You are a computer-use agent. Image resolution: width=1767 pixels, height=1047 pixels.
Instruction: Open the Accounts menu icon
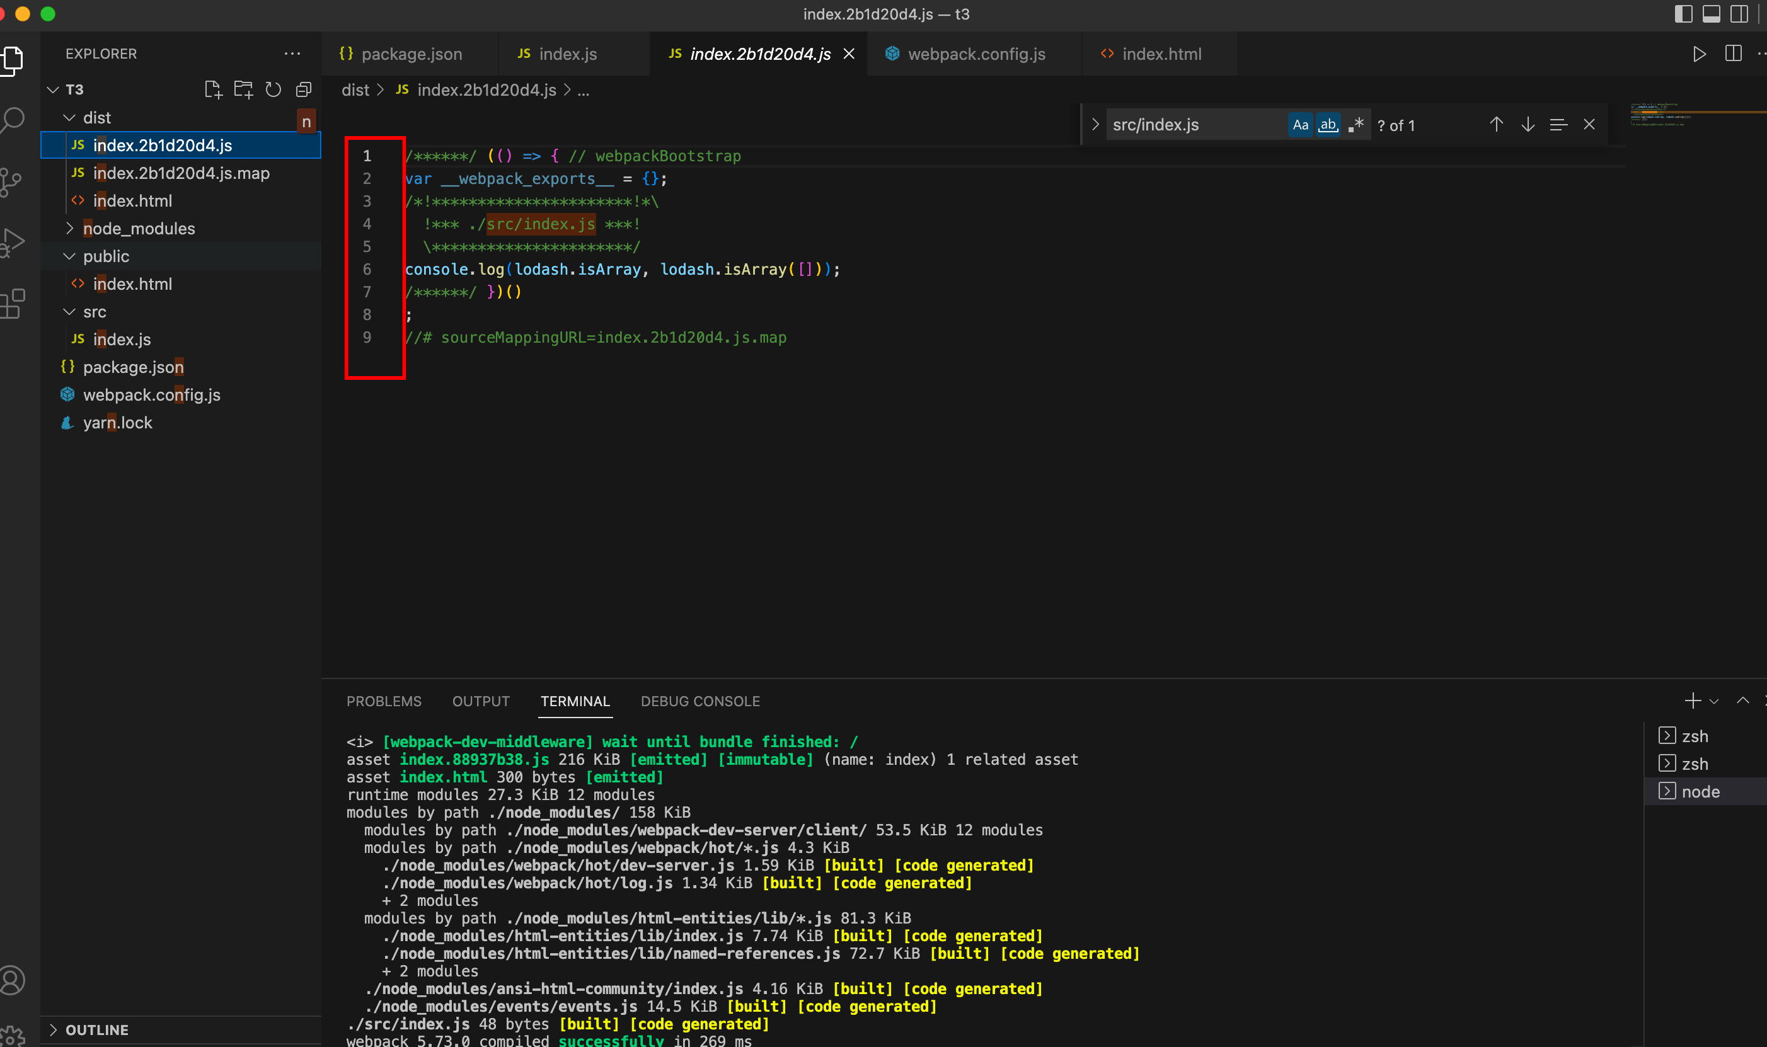tap(11, 980)
